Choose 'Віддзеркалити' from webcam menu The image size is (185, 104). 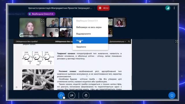[x=90, y=34]
